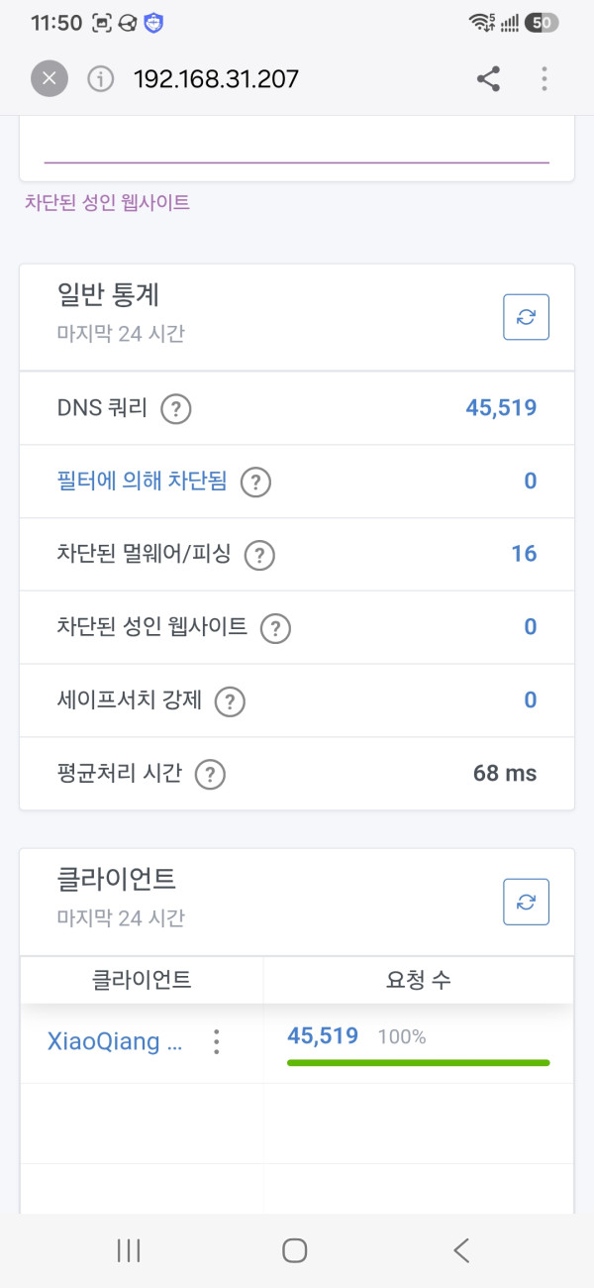The image size is (594, 1288).
Task: Open XiaoQiang client options menu
Action: (217, 1041)
